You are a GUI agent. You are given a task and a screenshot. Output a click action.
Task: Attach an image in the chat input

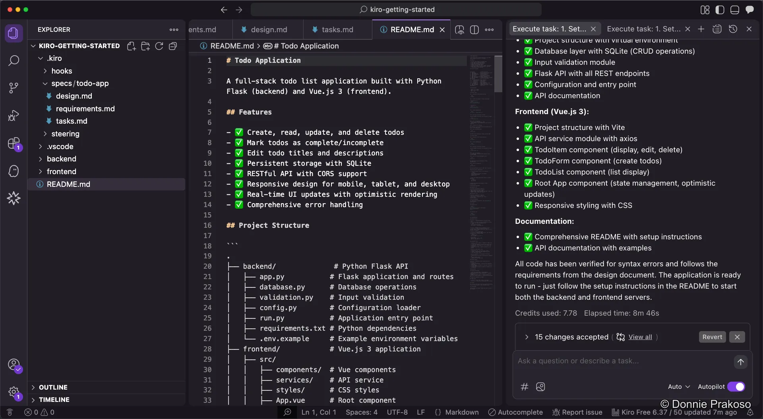[540, 386]
